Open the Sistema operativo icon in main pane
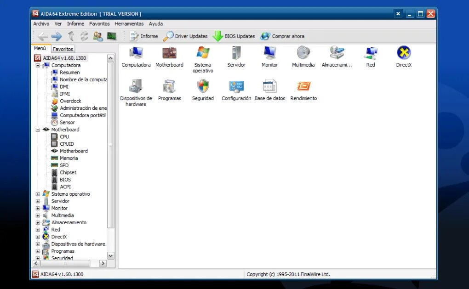The width and height of the screenshot is (469, 289). click(x=203, y=53)
